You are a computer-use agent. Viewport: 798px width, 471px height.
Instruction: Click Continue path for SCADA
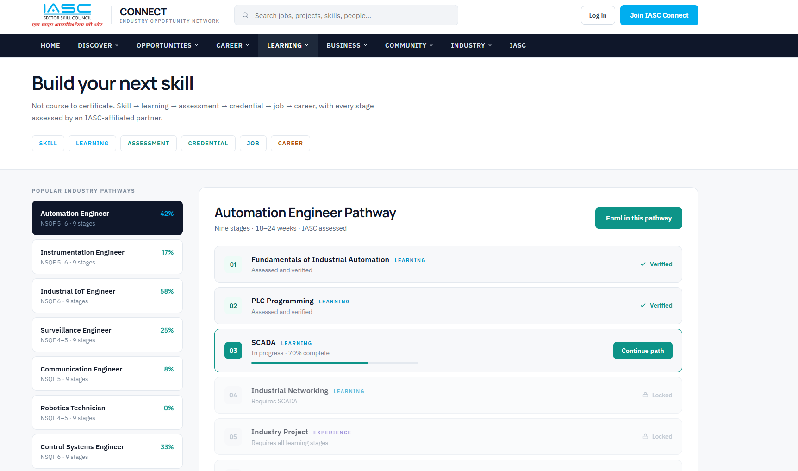tap(642, 351)
